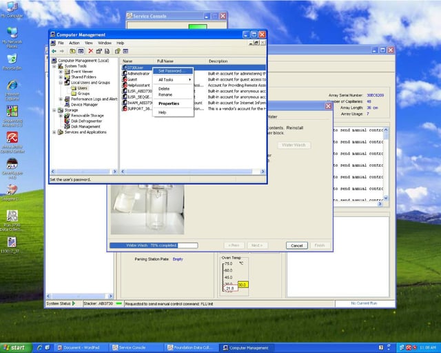Click the Export List toolbar icon
Image resolution: width=441 pixels, height=353 pixels.
107,51
